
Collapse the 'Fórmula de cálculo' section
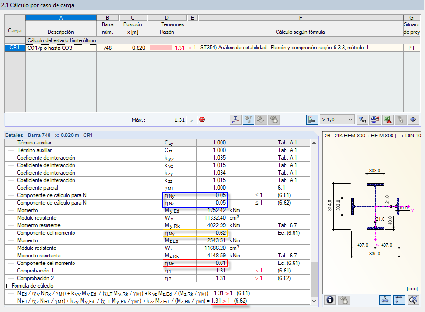8,286
